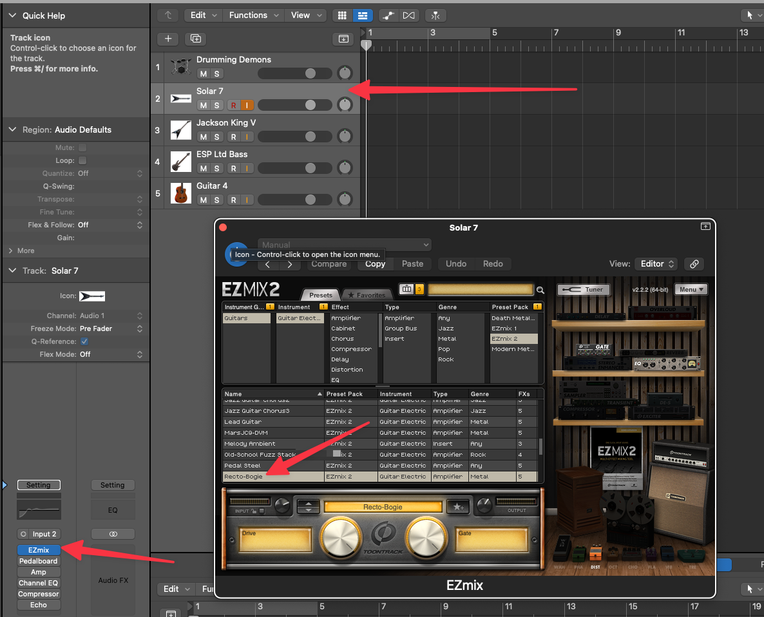The width and height of the screenshot is (764, 617).
Task: Click the Duplicate Track icon
Action: (195, 39)
